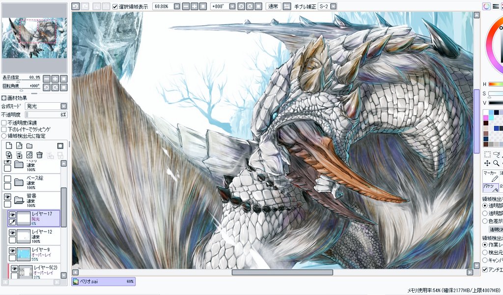Clear the layer with the eraser icon
Viewport: 503px width, 295px height.
click(x=29, y=155)
